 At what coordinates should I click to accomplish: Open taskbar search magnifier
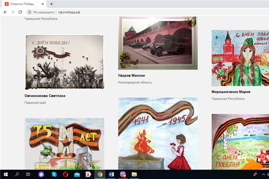click(17, 175)
